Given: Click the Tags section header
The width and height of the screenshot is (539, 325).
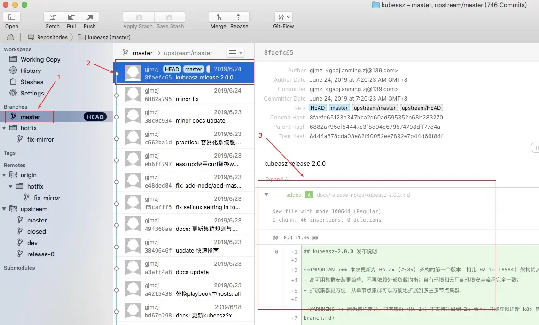Looking at the screenshot, I should (x=9, y=153).
